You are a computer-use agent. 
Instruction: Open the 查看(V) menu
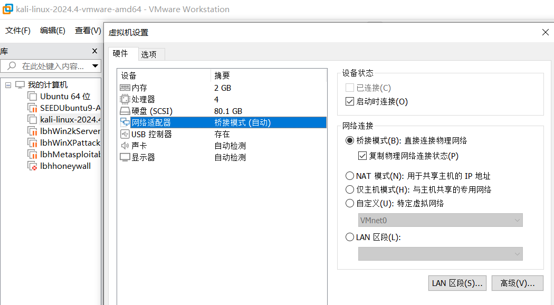[88, 31]
